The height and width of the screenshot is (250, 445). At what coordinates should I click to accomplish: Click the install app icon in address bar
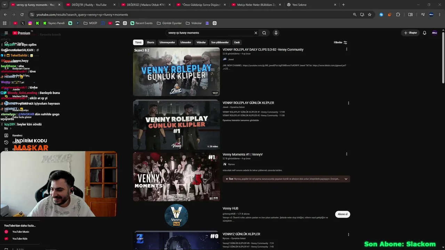point(362,15)
